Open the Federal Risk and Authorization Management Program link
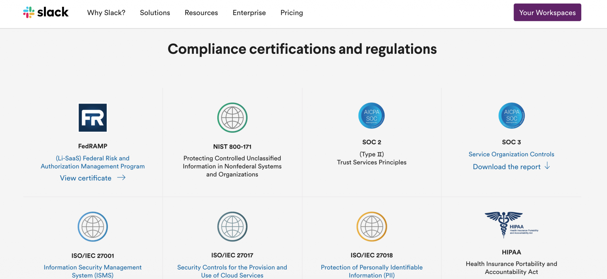The image size is (607, 279). click(93, 162)
